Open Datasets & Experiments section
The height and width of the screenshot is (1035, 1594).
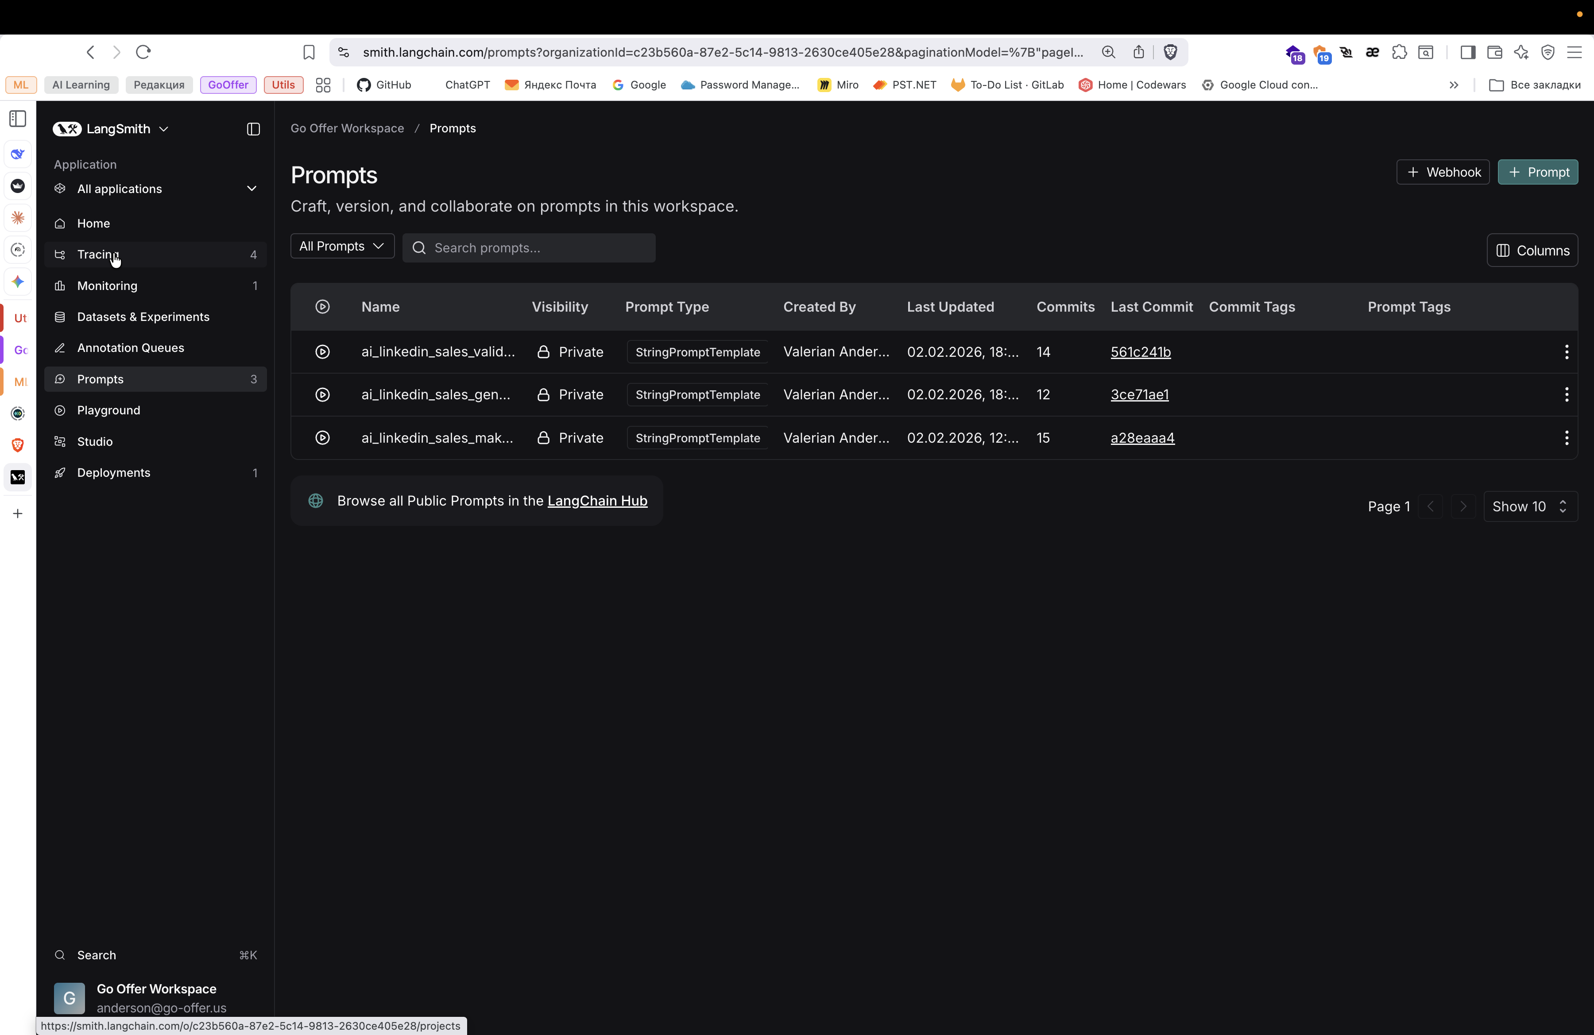click(143, 317)
